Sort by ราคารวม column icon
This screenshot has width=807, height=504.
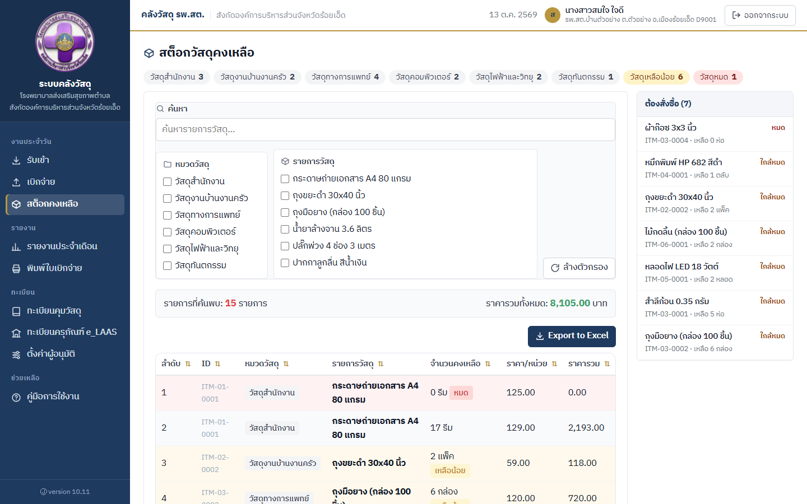pyautogui.click(x=607, y=364)
